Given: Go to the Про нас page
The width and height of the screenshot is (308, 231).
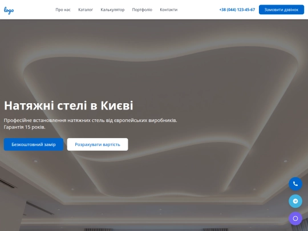Looking at the screenshot, I should [x=63, y=10].
